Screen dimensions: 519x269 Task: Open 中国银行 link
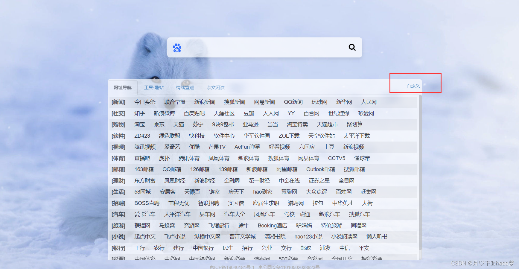tap(203, 248)
